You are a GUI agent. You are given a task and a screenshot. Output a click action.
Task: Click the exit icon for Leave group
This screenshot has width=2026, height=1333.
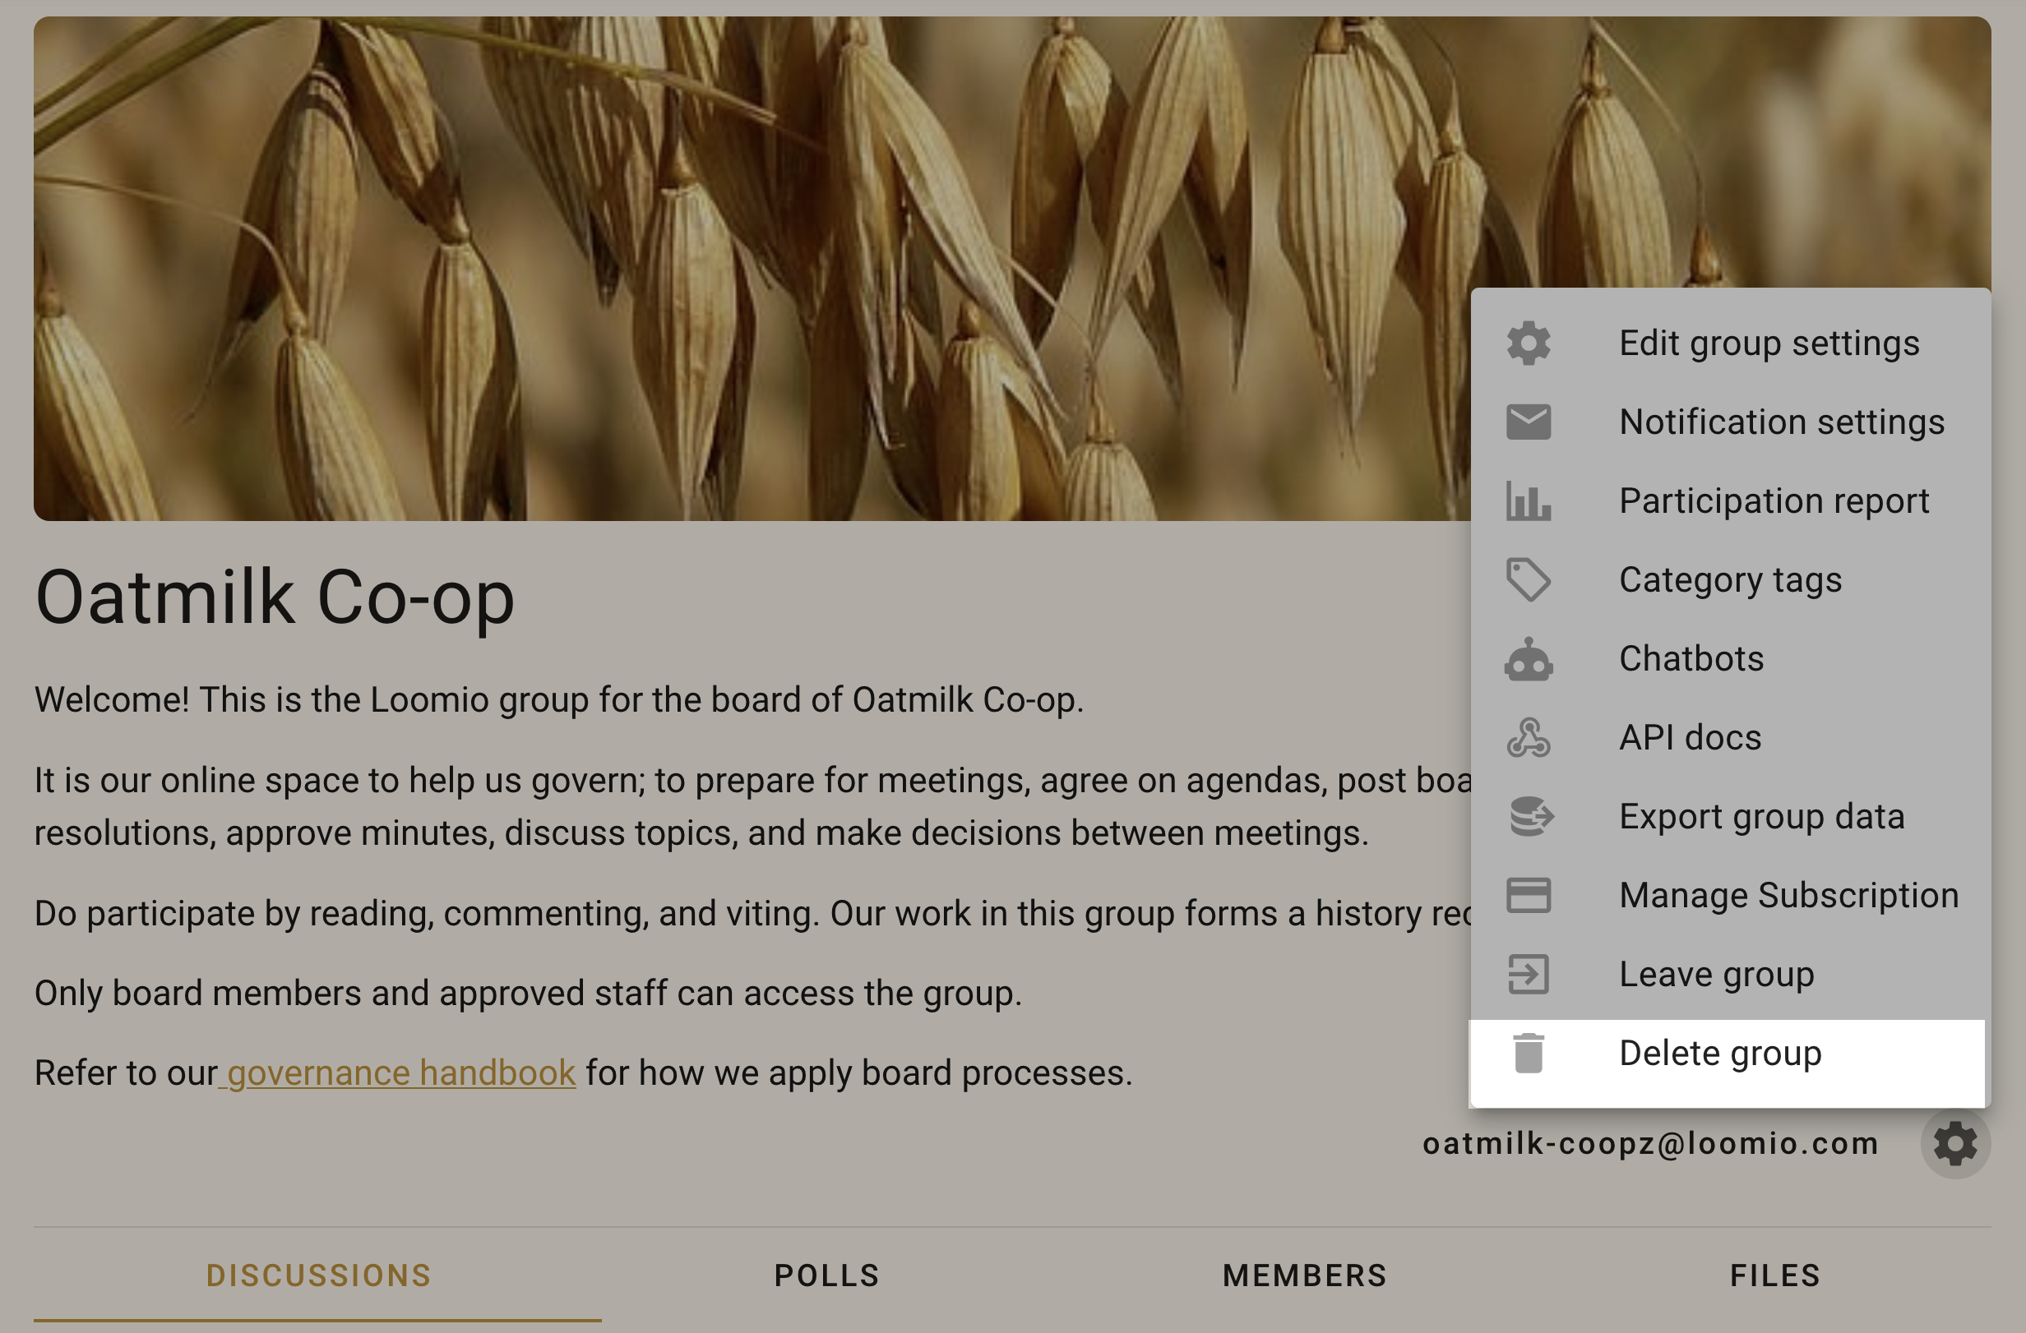pyautogui.click(x=1528, y=975)
